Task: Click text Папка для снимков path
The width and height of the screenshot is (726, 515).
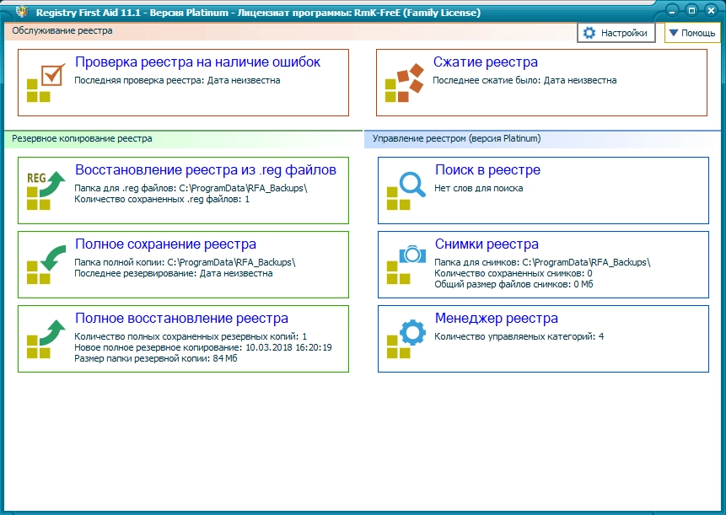Action: point(542,262)
